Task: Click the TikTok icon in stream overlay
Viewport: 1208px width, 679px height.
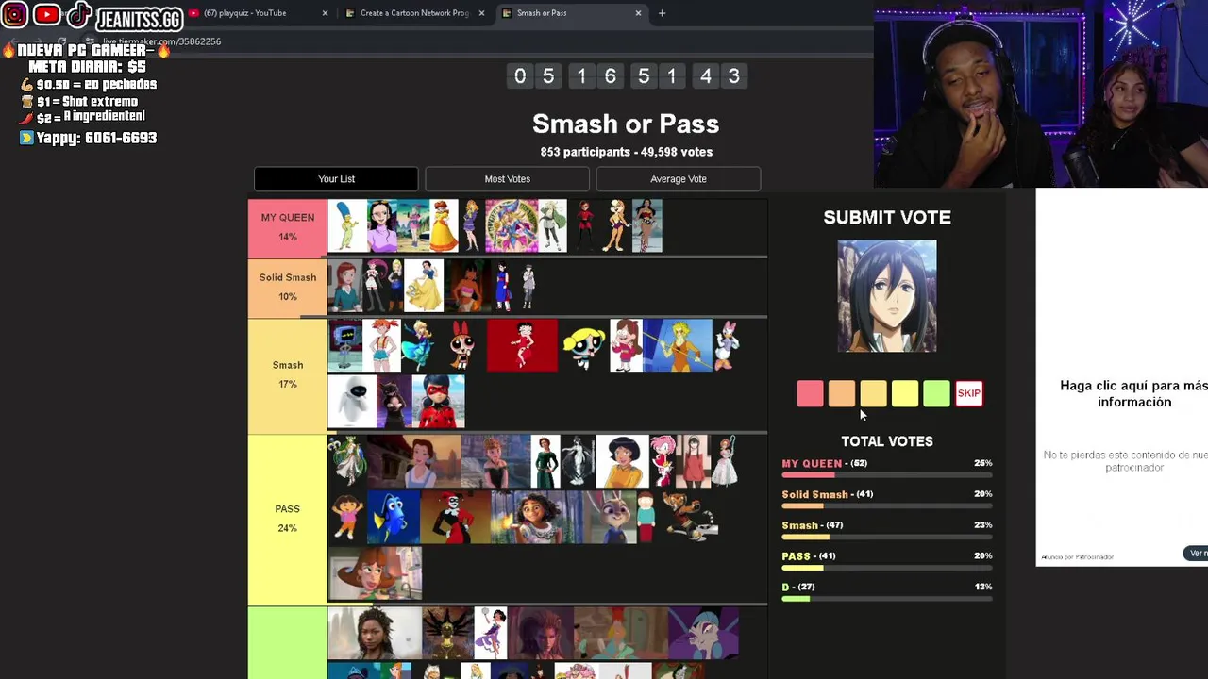Action: pyautogui.click(x=79, y=15)
